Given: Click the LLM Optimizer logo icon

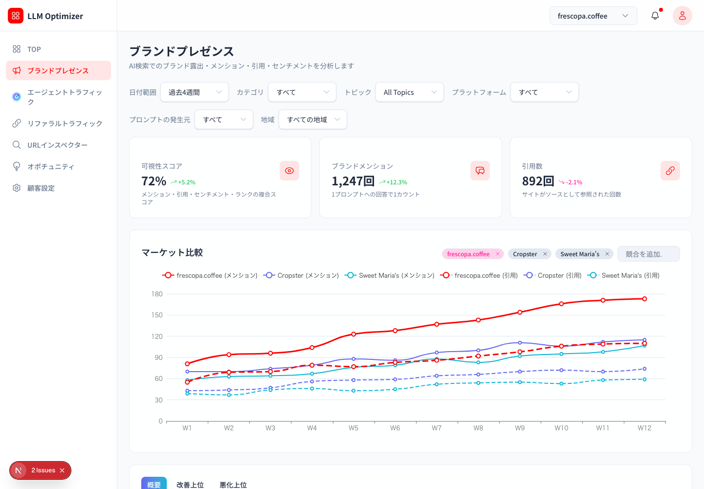Looking at the screenshot, I should [x=16, y=16].
